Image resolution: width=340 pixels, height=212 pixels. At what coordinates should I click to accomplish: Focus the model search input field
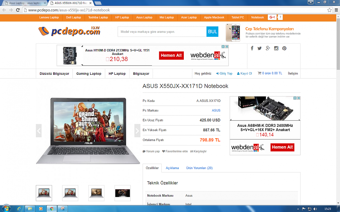(162, 32)
